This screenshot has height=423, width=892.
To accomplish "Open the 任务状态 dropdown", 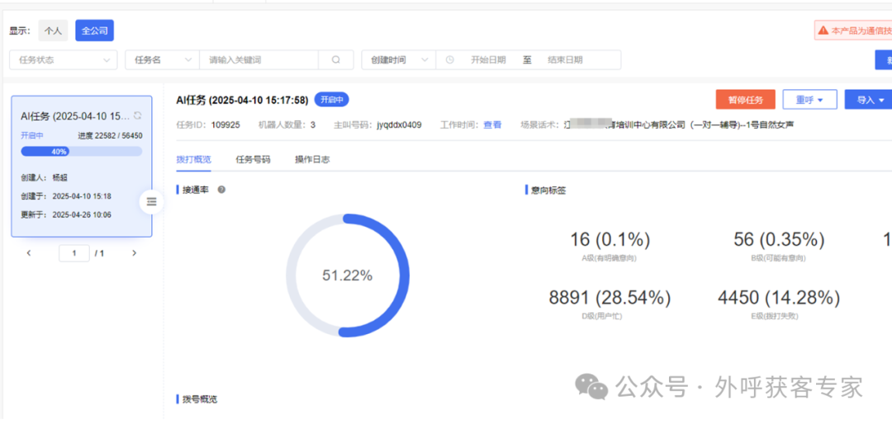I will pyautogui.click(x=63, y=60).
